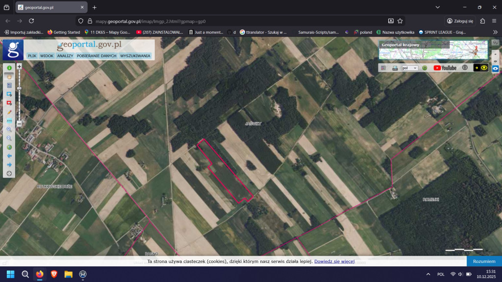This screenshot has height=282, width=502.
Task: Open the green help question icon
Action: [425, 68]
